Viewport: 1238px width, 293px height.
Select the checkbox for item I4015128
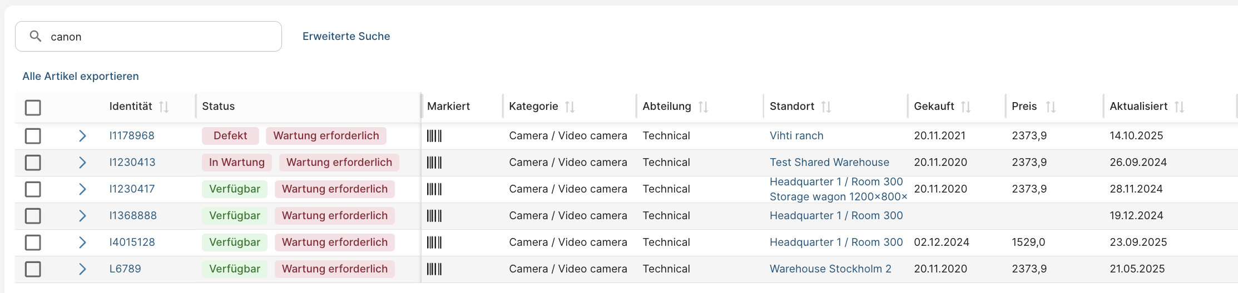[x=33, y=243]
